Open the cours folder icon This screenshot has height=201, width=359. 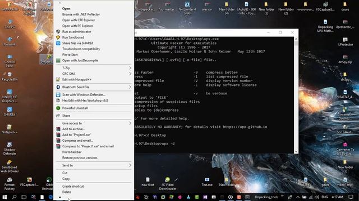345,7
